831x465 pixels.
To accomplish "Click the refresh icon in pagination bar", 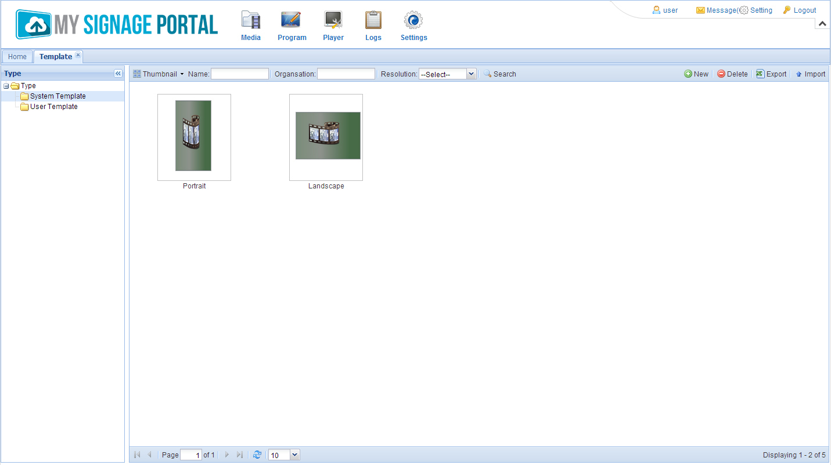I will (257, 455).
